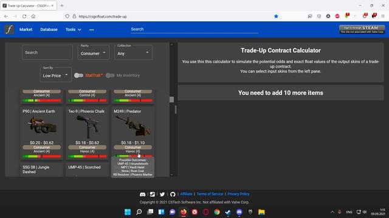Open a new browser tab
This screenshot has width=389, height=218.
(x=62, y=5)
